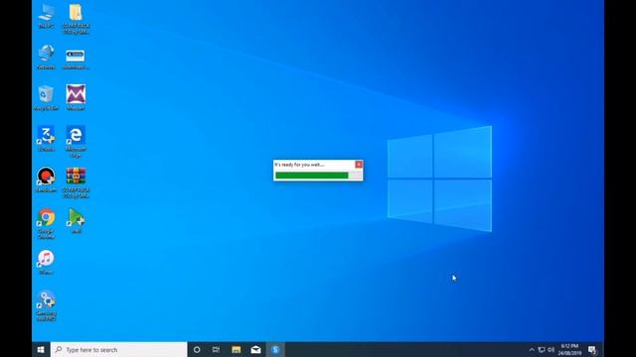Select the white banner image file icon
The width and height of the screenshot is (636, 357).
pyautogui.click(x=76, y=59)
